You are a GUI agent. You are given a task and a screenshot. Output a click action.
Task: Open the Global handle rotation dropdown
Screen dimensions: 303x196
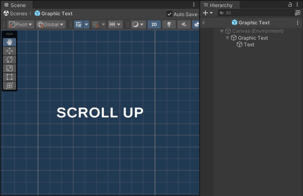pyautogui.click(x=51, y=24)
